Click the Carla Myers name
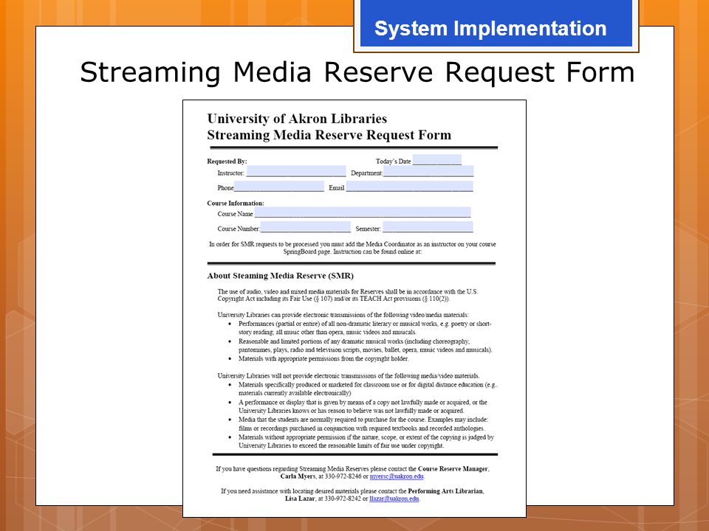 pos(298,476)
